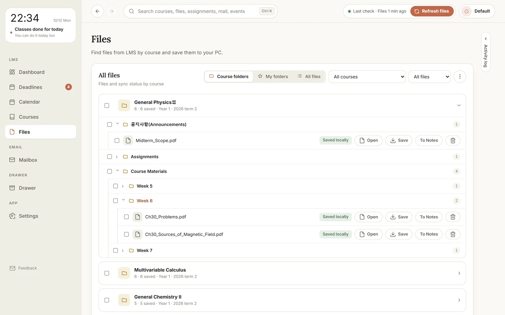Go back with the left arrow button
Viewport: 505px width, 315px height.
coord(97,11)
